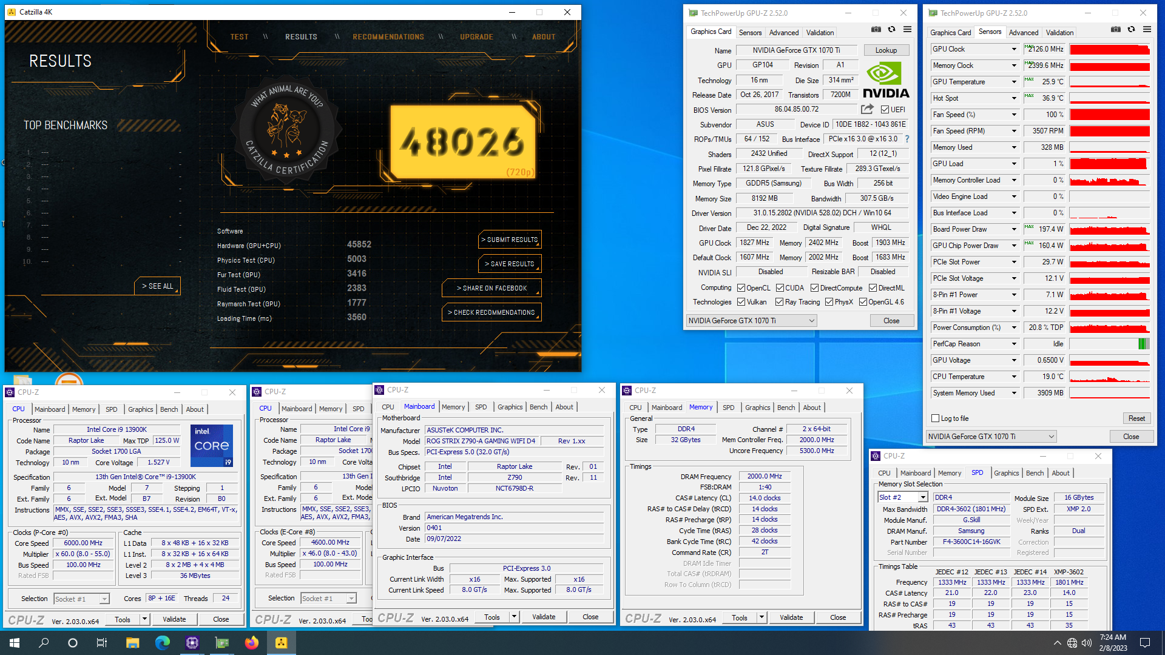Click Share on Facebook in Catzilla
This screenshot has height=655, width=1165.
point(491,288)
